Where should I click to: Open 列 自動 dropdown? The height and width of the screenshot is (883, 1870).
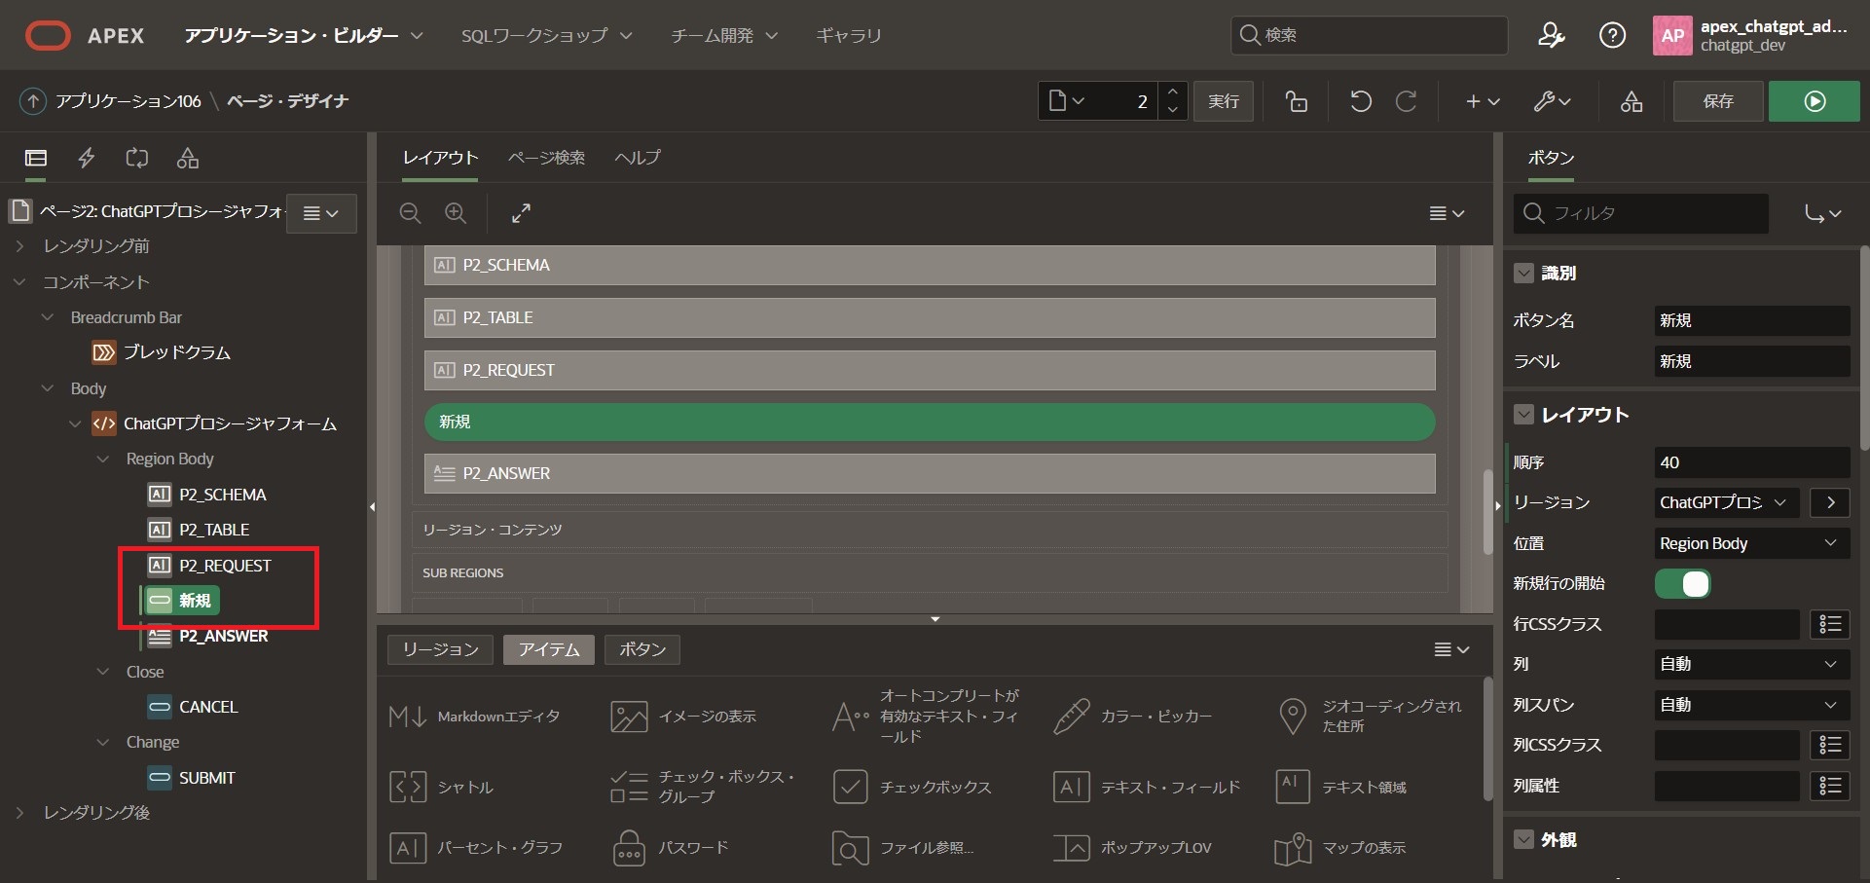click(x=1752, y=664)
